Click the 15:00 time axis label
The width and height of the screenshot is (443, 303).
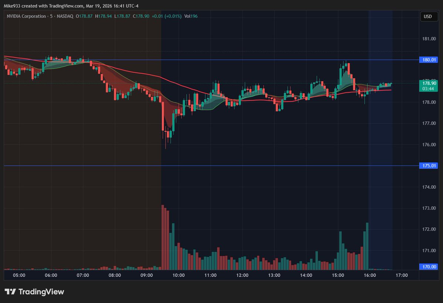(338, 275)
